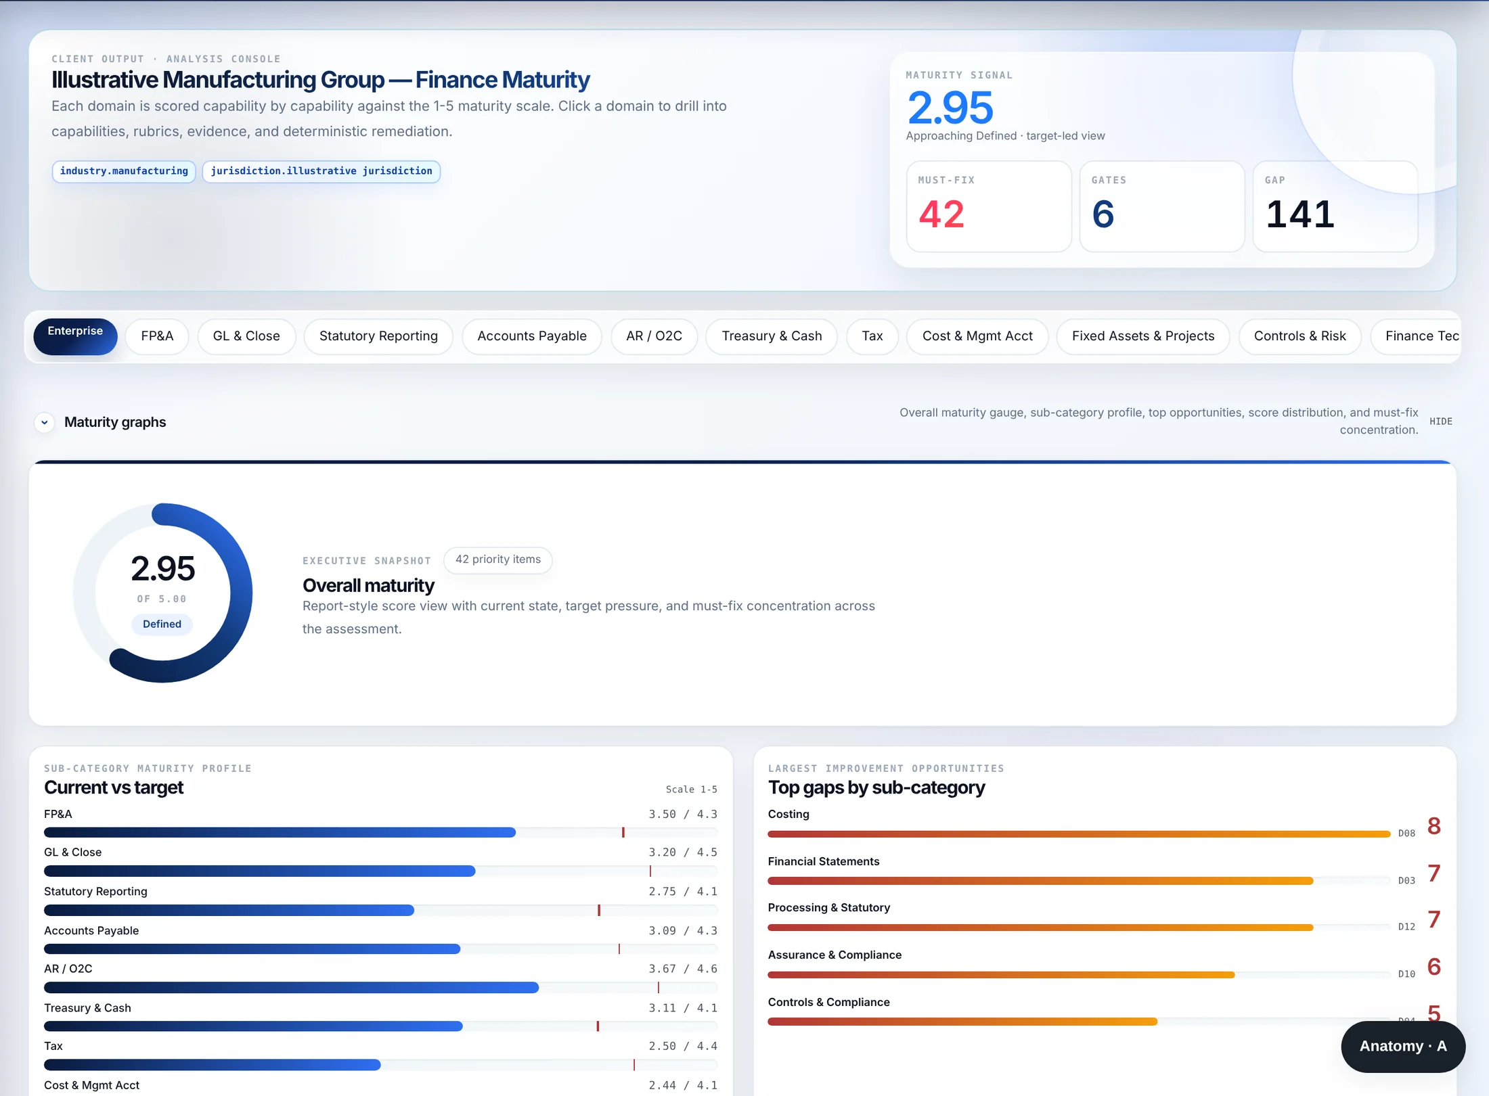Click the FP&A current vs target bar
Image resolution: width=1489 pixels, height=1096 pixels.
[x=380, y=832]
